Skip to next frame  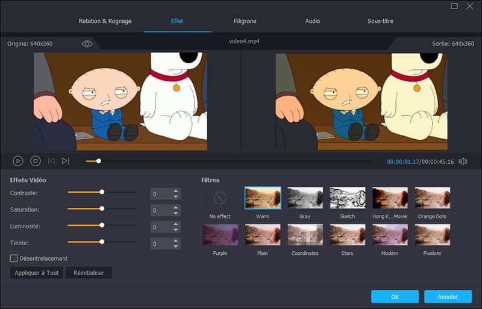[66, 161]
